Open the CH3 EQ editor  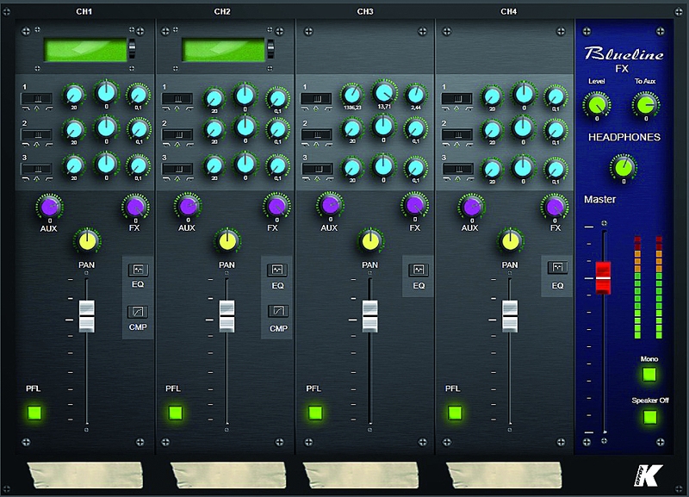pos(419,270)
